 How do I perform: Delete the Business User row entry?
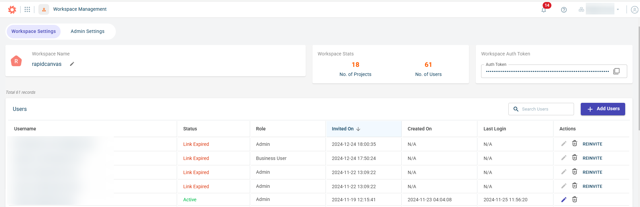tap(575, 158)
